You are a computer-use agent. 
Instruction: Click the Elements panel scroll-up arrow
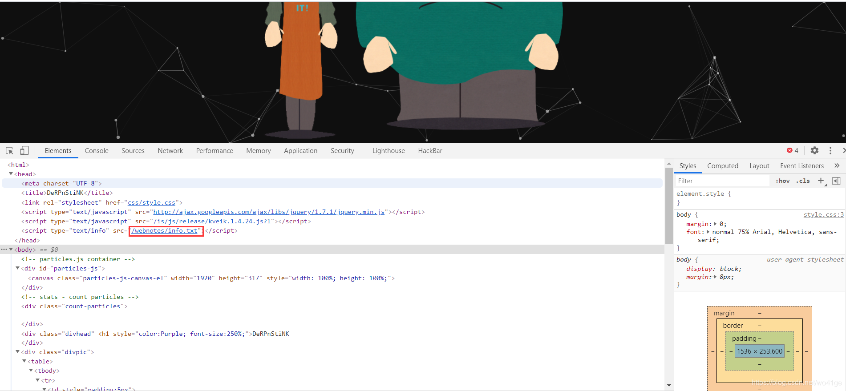(x=669, y=164)
